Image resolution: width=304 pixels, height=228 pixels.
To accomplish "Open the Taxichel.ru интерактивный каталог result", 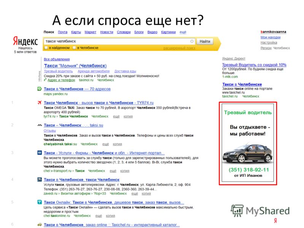I will coord(112,225).
